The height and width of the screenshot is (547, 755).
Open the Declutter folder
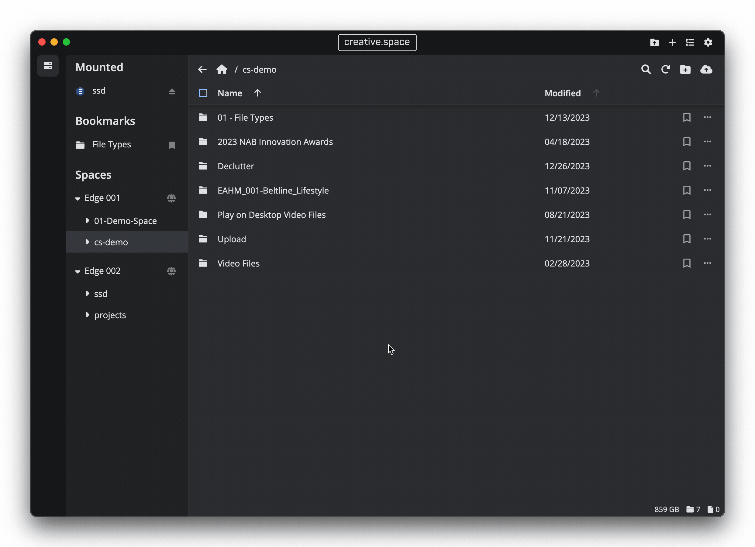(236, 166)
